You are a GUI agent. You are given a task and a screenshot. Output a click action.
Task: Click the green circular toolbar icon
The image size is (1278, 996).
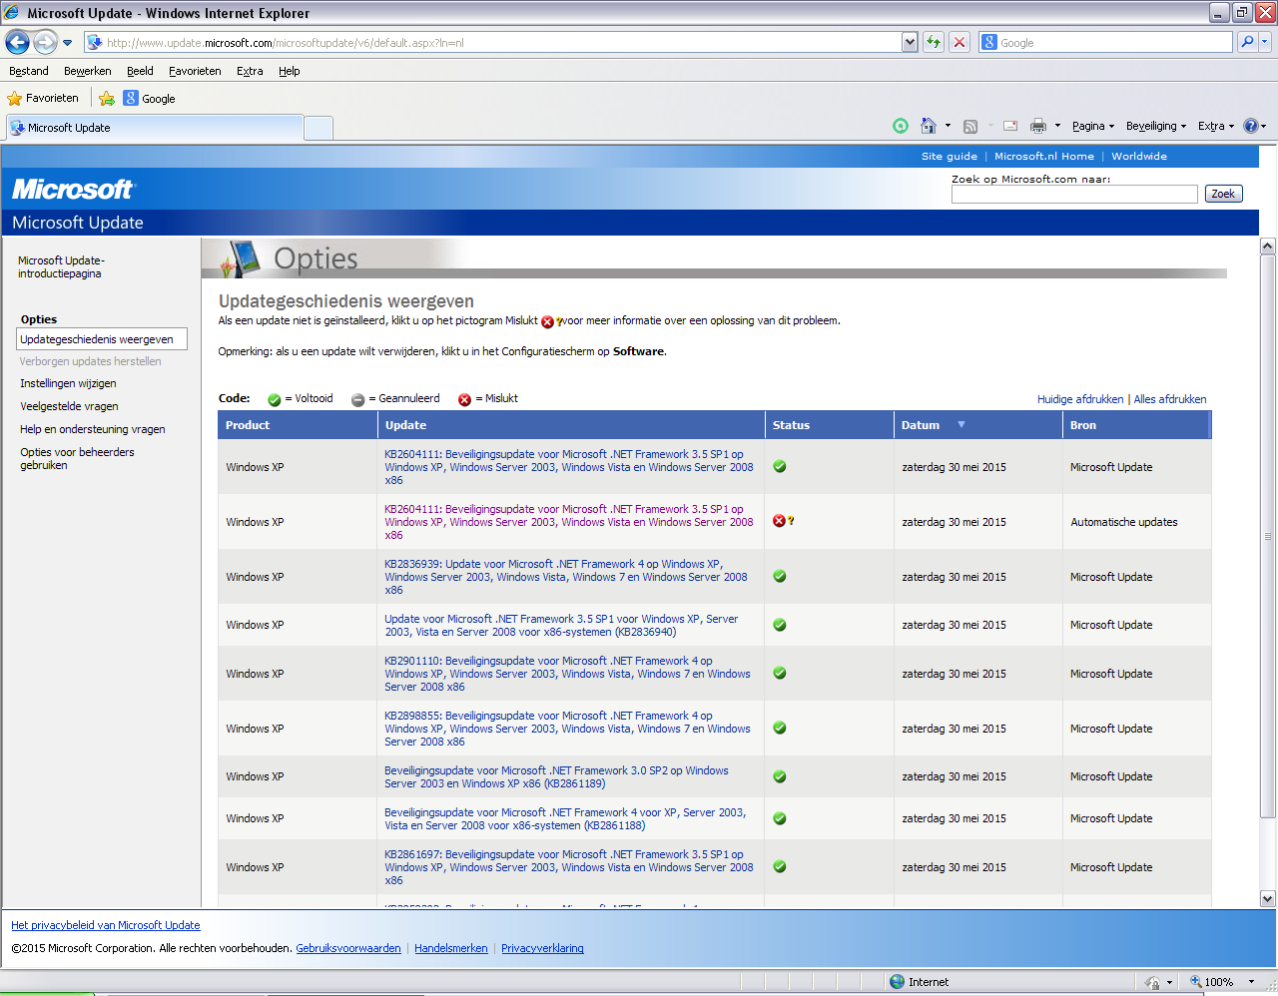pos(901,126)
